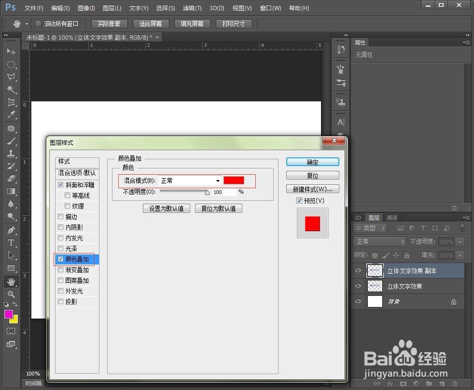Toggle visibility of the 背景 layer
This screenshot has width=474, height=390.
358,301
